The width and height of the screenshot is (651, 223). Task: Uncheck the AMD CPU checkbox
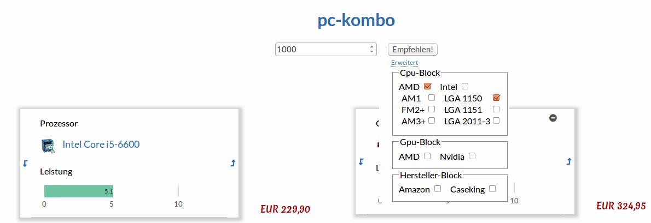point(428,87)
